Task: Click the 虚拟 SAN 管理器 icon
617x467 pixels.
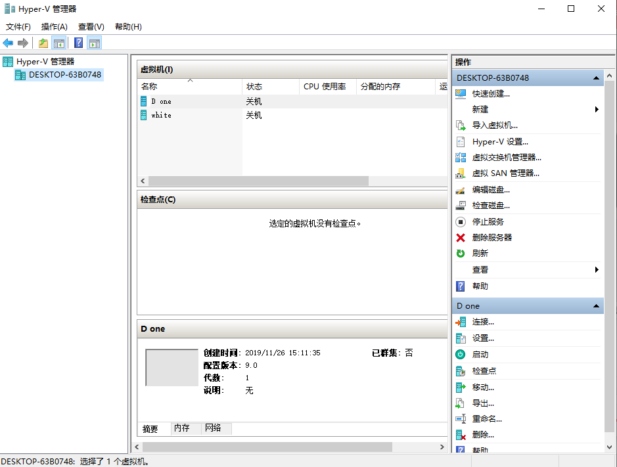Action: pyautogui.click(x=461, y=173)
